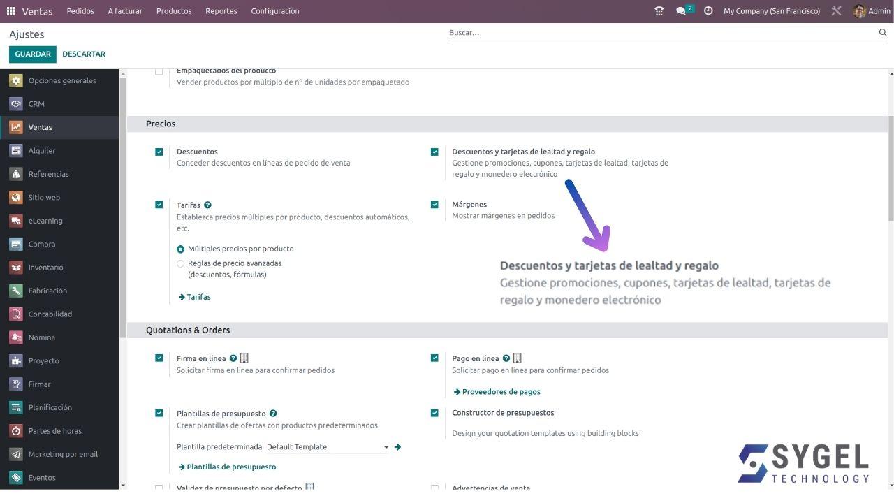Image resolution: width=894 pixels, height=503 pixels.
Task: Select Nómina icon in sidebar
Action: [x=16, y=337]
